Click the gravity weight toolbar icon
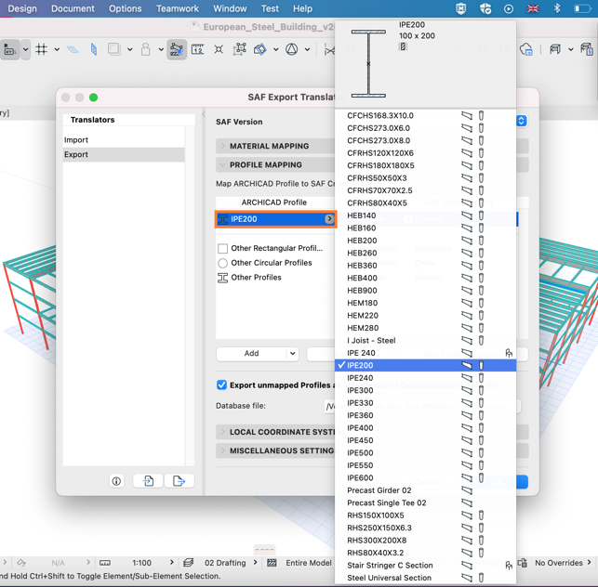The image size is (598, 587). [145, 49]
